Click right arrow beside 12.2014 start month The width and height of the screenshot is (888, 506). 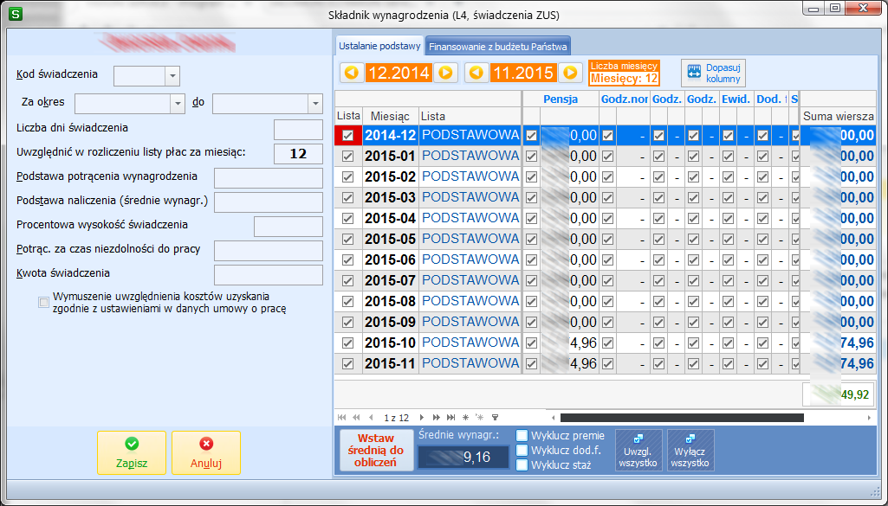445,73
